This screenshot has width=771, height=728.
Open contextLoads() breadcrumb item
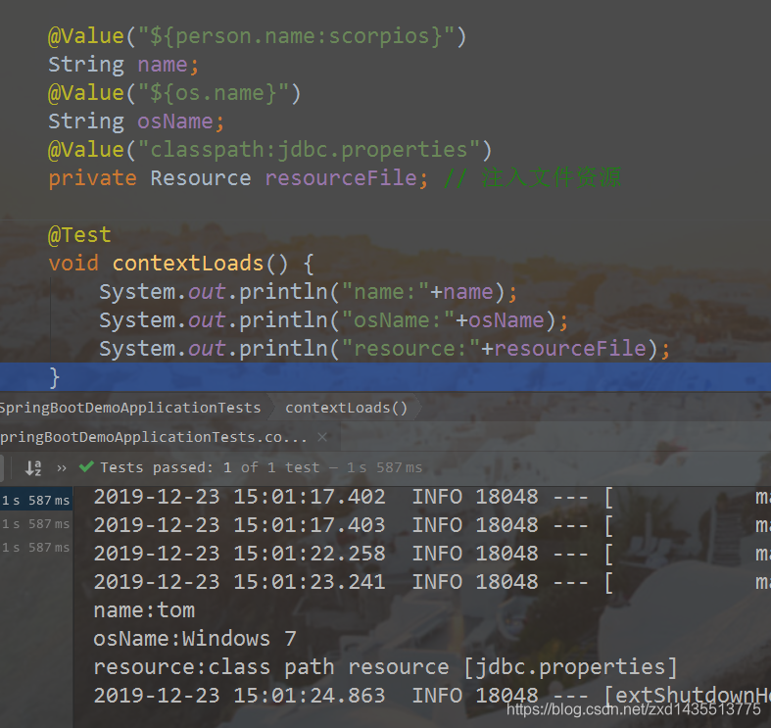point(346,408)
